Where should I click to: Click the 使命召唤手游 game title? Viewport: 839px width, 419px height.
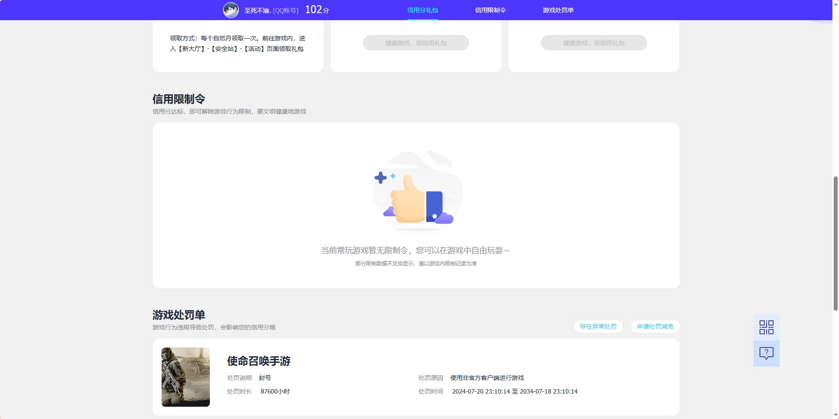tap(259, 361)
